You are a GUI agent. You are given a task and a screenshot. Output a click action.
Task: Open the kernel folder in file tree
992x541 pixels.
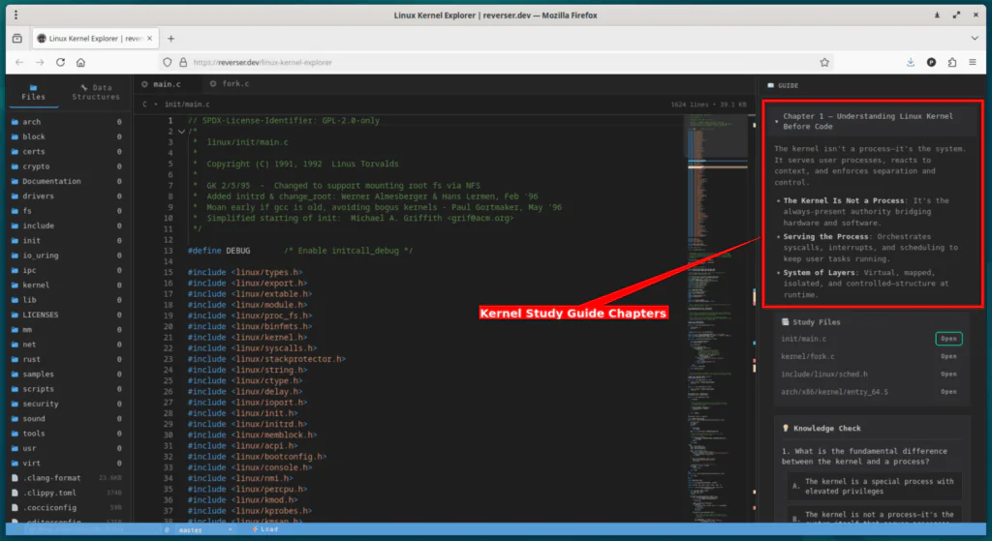35,286
